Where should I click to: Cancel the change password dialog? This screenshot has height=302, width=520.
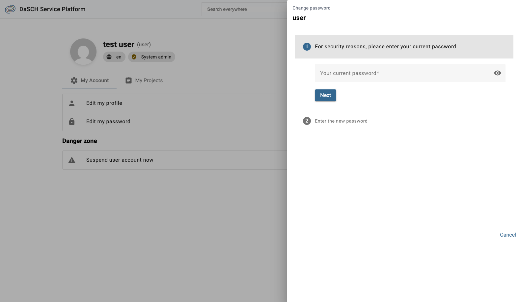(x=507, y=235)
